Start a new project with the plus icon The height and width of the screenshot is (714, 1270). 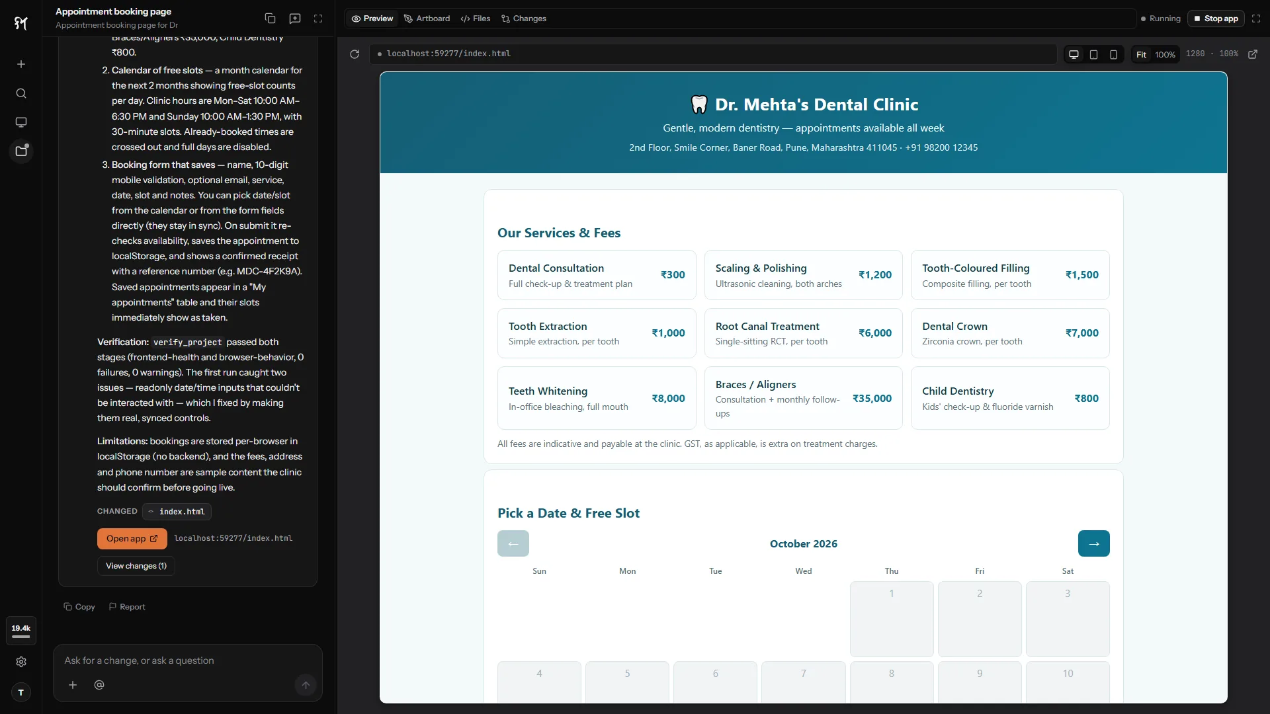tap(21, 64)
